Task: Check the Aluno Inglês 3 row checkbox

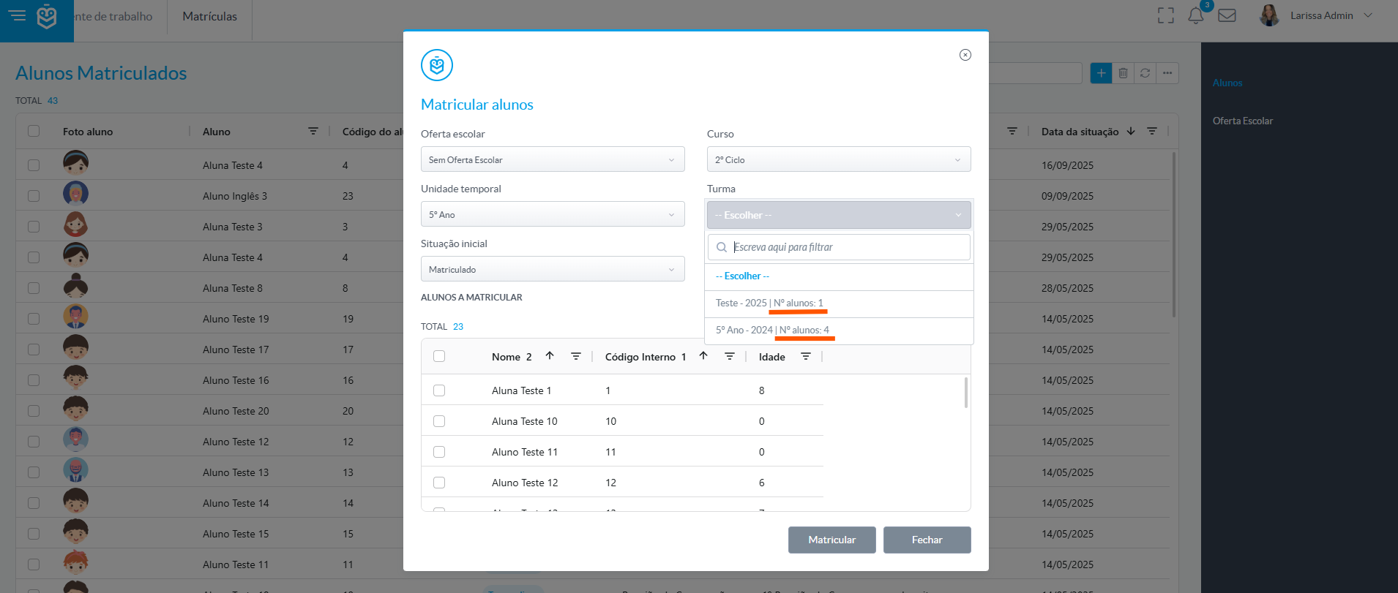Action: click(x=34, y=196)
